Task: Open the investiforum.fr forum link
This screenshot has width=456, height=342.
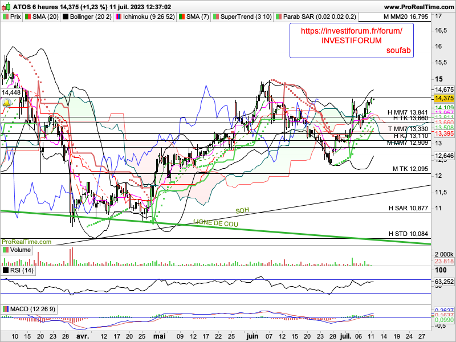Action: (351, 31)
